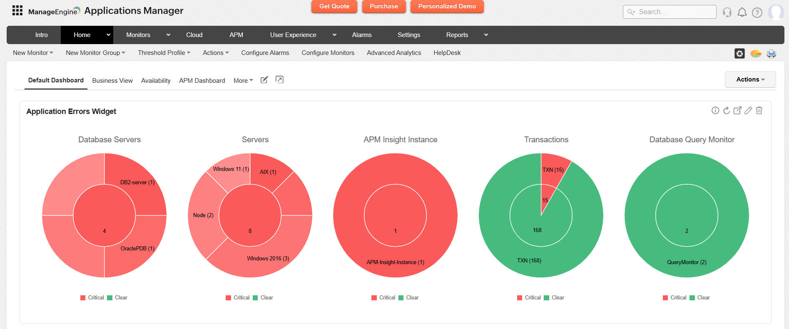The width and height of the screenshot is (789, 329).
Task: Click the Windows 2016 (3) chart slice
Action: pyautogui.click(x=268, y=258)
